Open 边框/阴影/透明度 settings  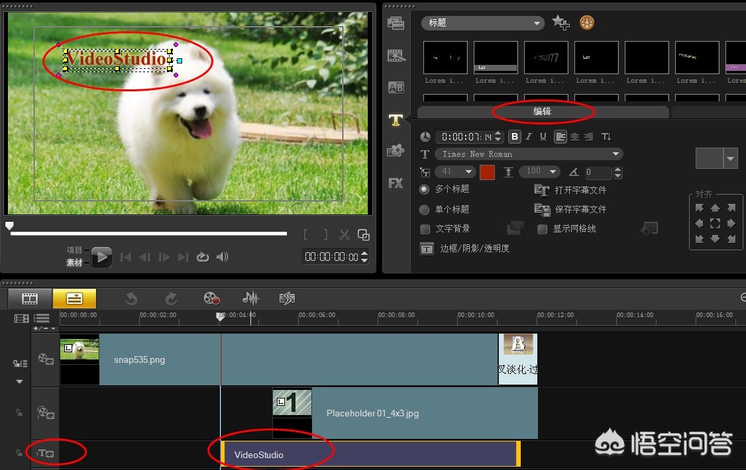coord(464,248)
